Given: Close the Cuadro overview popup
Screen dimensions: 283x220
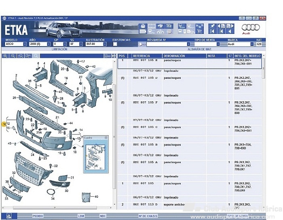Looking at the screenshot, I should click(106, 138).
